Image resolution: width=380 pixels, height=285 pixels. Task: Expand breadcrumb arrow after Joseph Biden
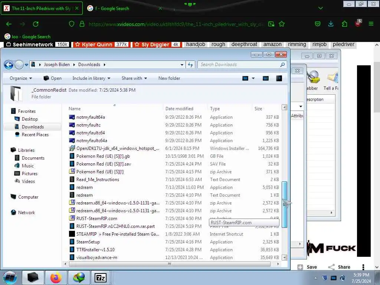[74, 65]
